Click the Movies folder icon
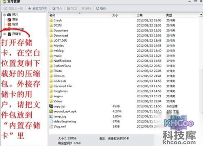This screenshot has height=146, width=203. tap(51, 45)
